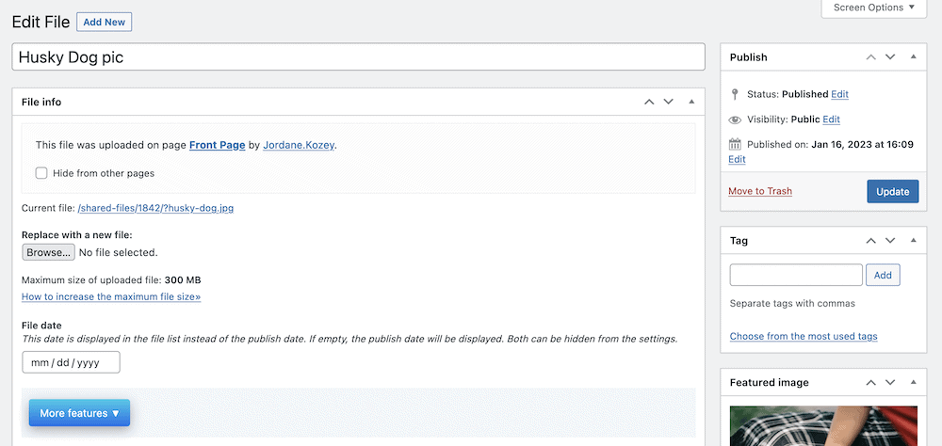Viewport: 942px width, 446px height.
Task: Move Tag panel down
Action: coord(890,241)
